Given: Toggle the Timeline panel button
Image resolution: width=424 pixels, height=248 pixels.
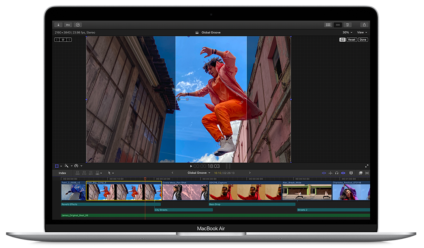Looking at the screenshot, I should [x=338, y=25].
